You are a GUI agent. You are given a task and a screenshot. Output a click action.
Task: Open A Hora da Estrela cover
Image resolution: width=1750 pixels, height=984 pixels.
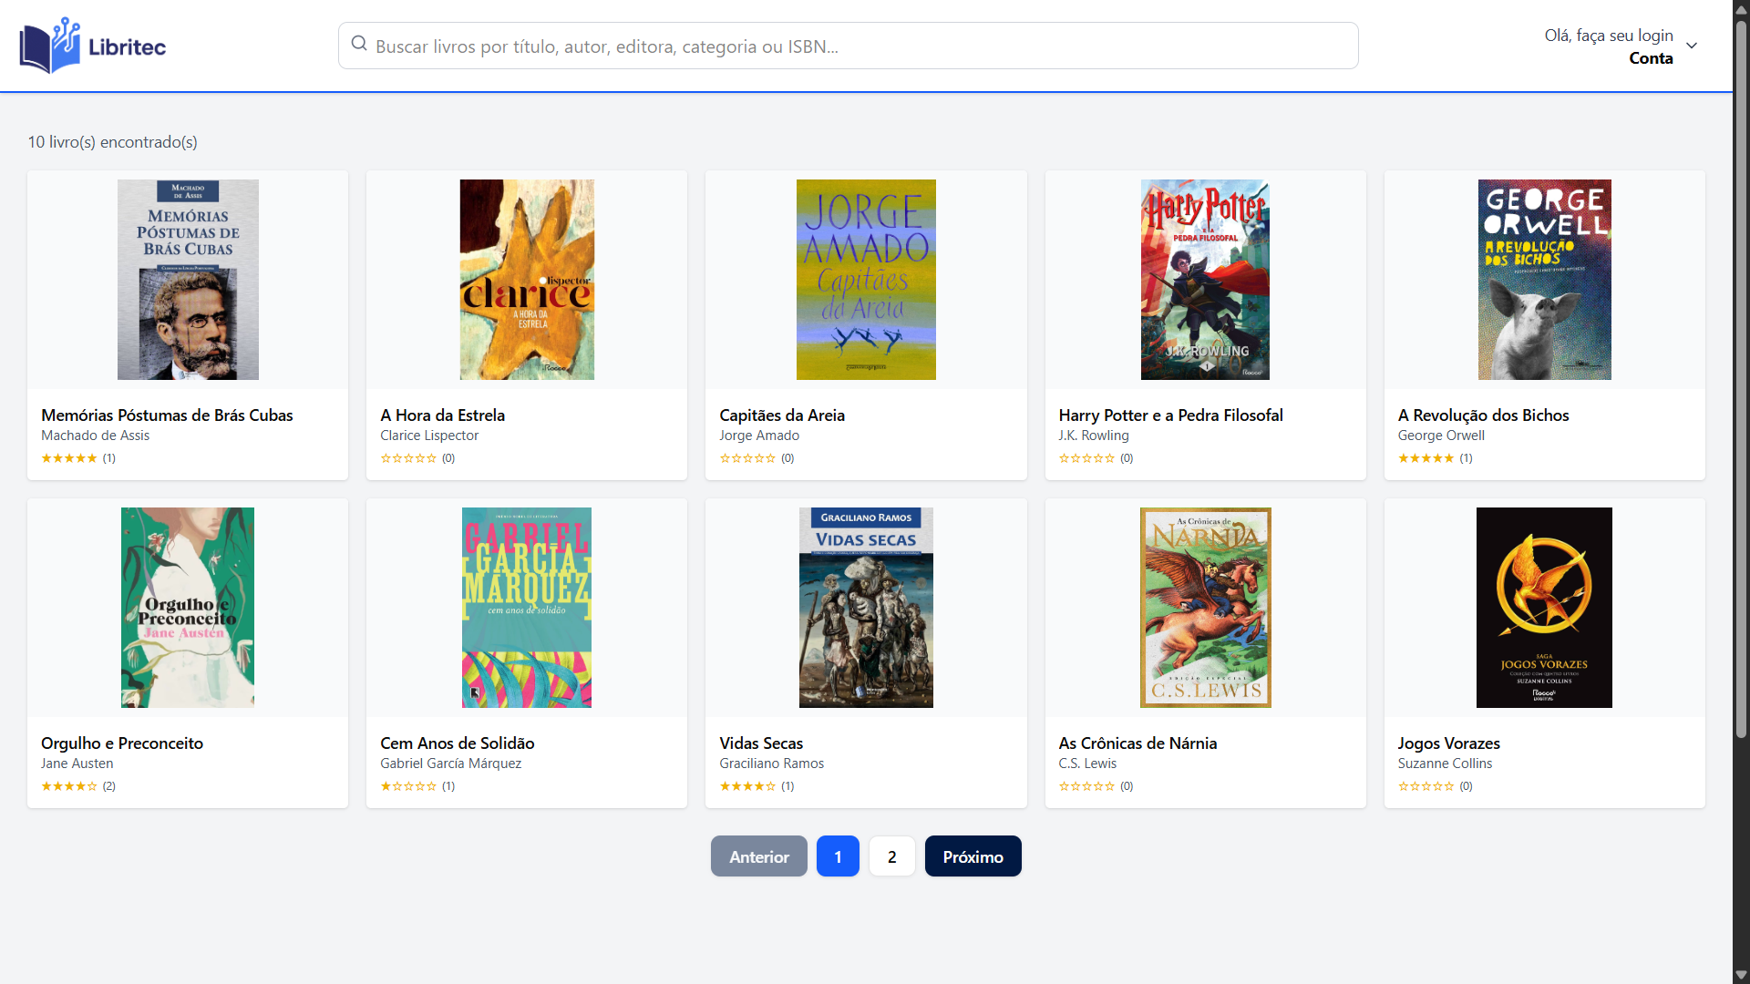527,280
